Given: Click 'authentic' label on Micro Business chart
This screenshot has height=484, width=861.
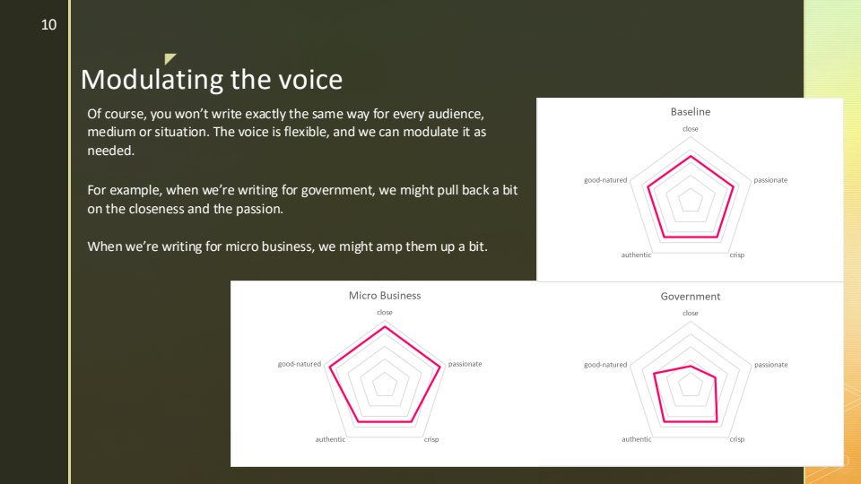Looking at the screenshot, I should (330, 439).
